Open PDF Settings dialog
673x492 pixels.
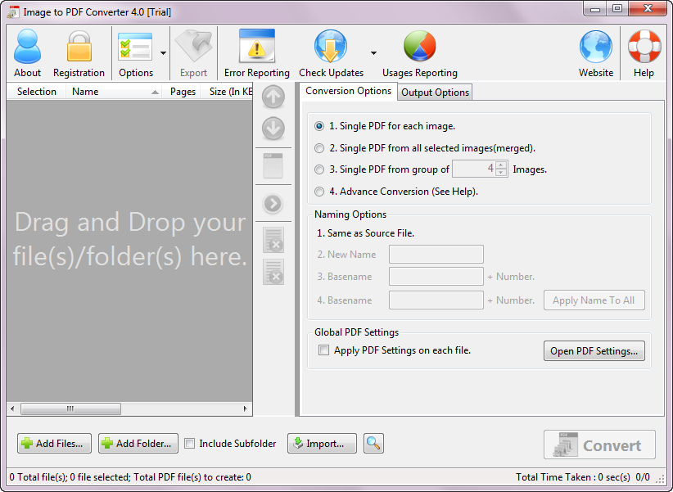coord(594,350)
